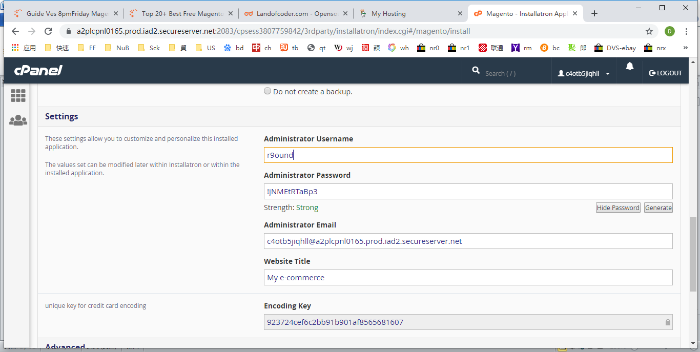Open the Sck bookmark folder
Image resolution: width=700 pixels, height=352 pixels.
(x=149, y=48)
